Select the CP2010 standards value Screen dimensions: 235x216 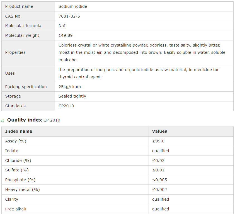(x=66, y=106)
